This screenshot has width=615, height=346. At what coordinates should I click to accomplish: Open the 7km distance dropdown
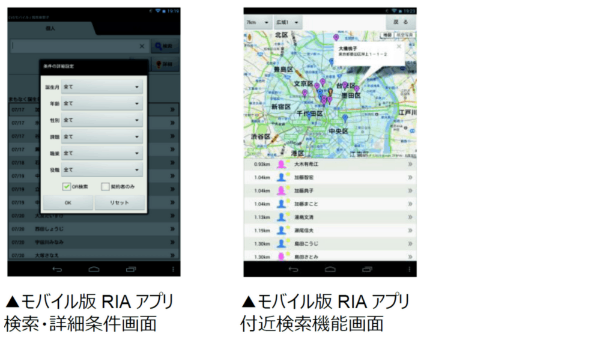pos(257,22)
